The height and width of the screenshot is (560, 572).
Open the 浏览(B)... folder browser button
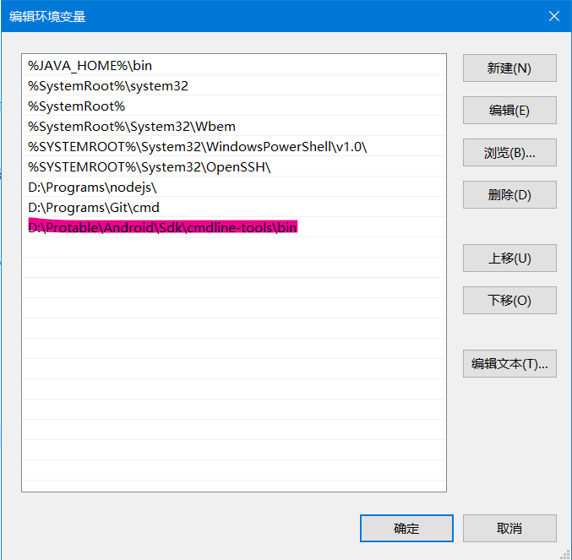click(x=509, y=152)
